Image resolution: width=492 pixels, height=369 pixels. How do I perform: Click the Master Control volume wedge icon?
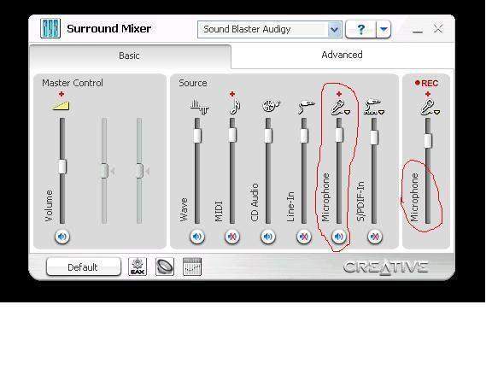coord(61,106)
